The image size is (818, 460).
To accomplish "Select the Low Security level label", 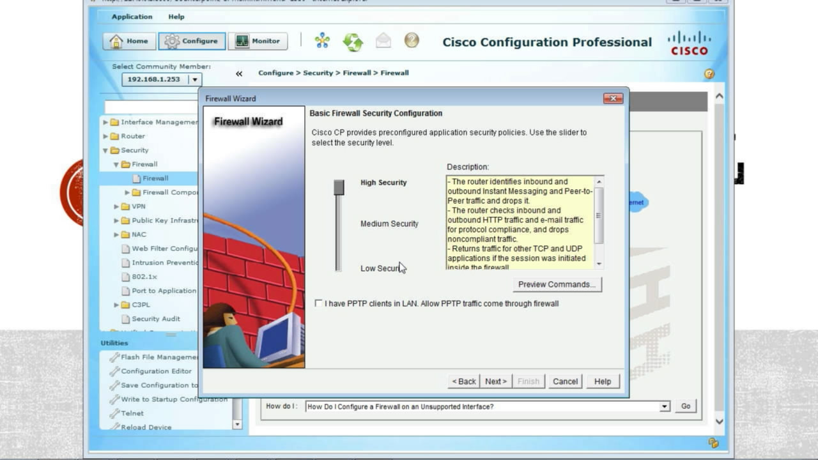I will 382,268.
